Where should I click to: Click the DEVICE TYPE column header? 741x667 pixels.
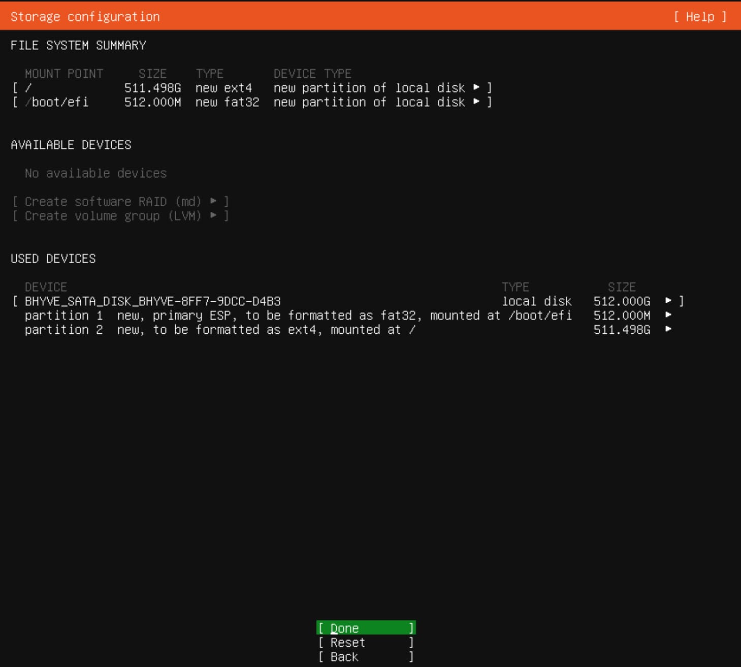coord(312,74)
